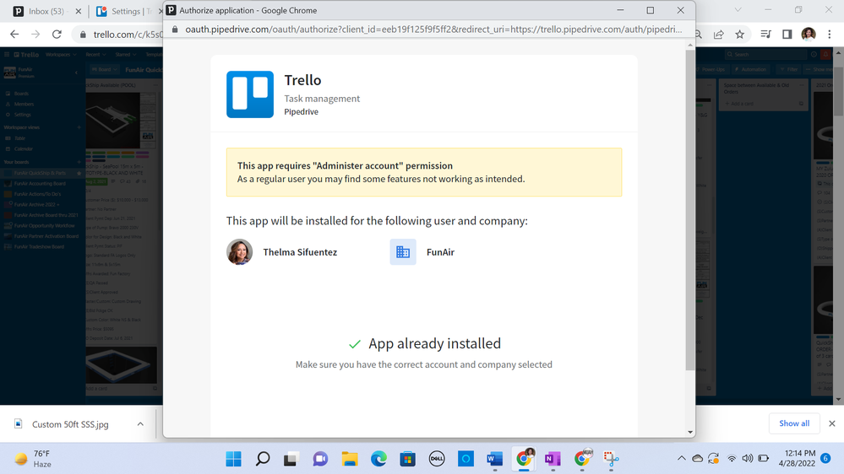Bookmark the page with the star icon

coord(739,35)
